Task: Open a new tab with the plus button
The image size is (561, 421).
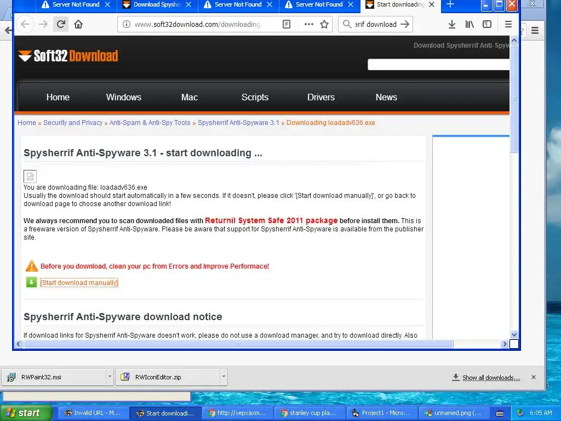Action: click(x=450, y=4)
